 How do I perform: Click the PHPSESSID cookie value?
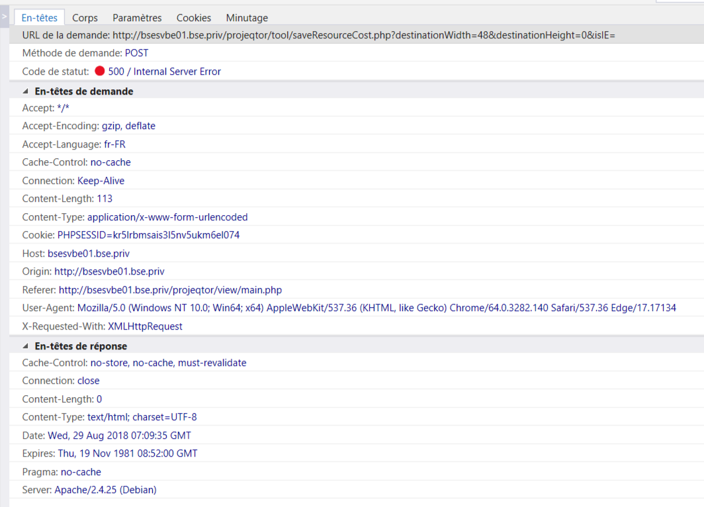tap(148, 235)
